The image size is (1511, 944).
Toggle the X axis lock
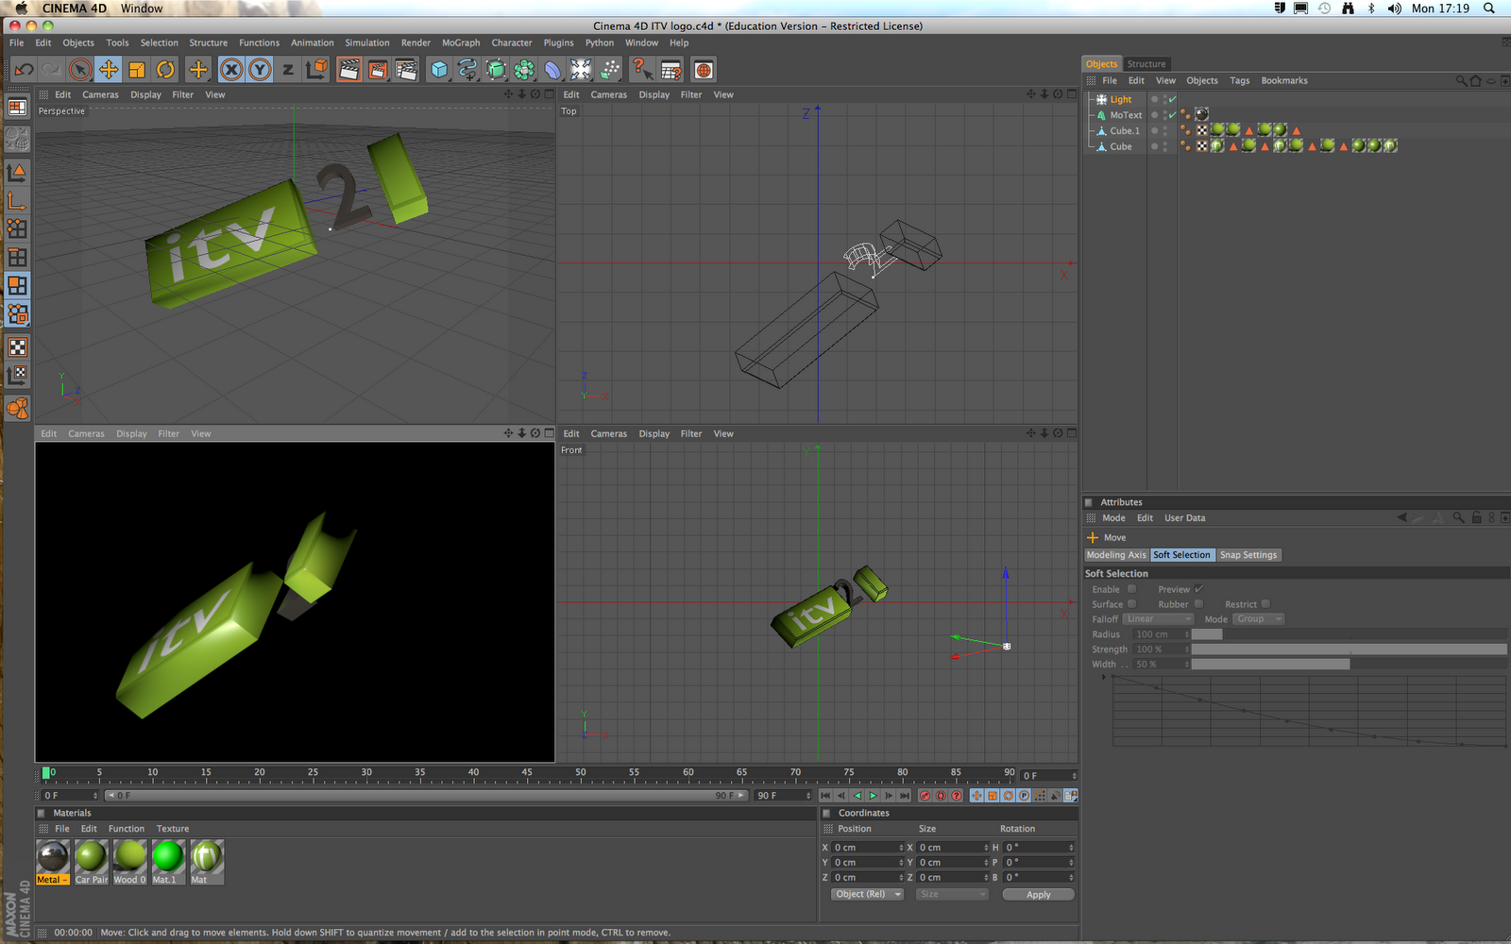(x=231, y=70)
